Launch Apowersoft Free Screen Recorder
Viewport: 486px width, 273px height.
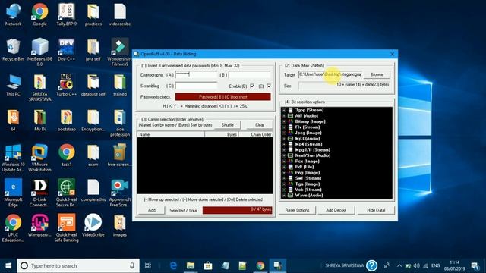[120, 193]
